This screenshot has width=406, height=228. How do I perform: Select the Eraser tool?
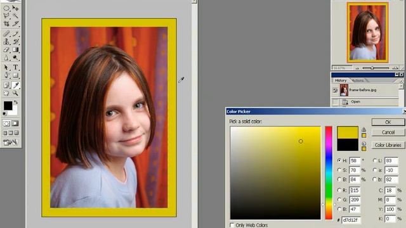(6, 49)
